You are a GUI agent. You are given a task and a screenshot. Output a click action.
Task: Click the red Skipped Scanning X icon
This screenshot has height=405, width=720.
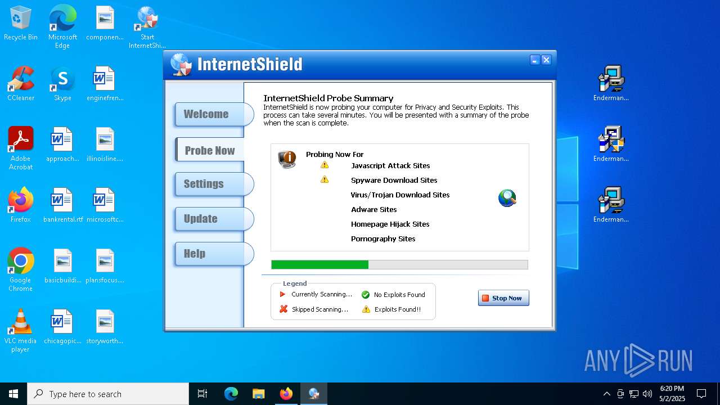pyautogui.click(x=283, y=309)
